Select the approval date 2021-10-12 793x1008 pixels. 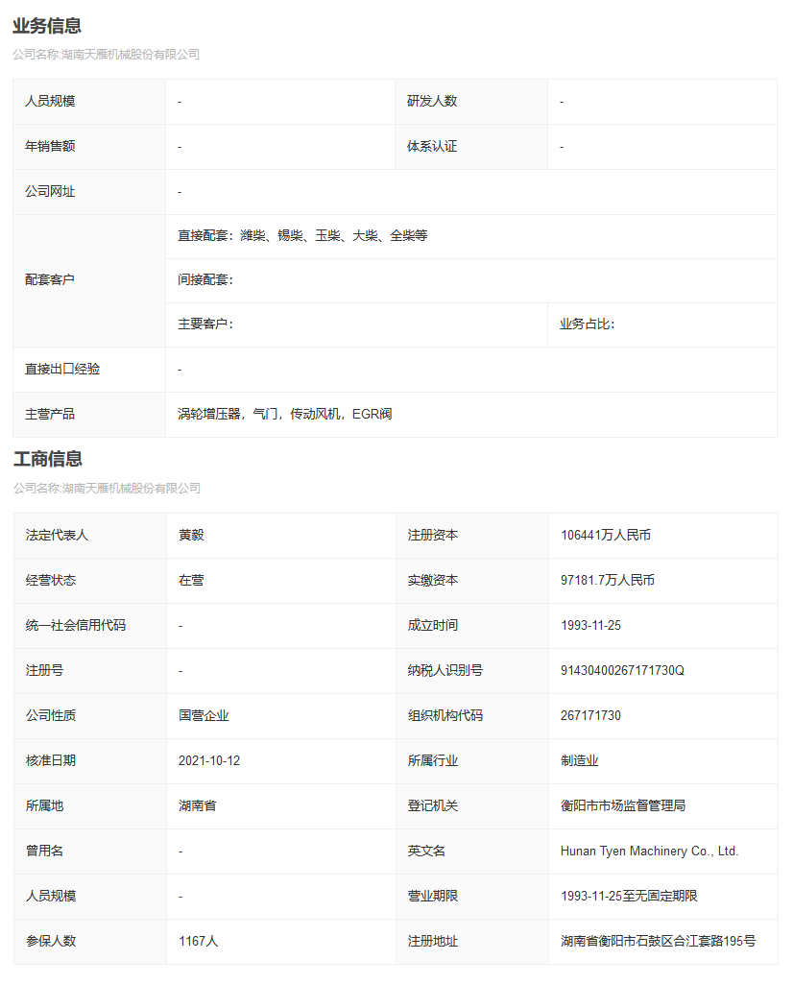point(209,760)
